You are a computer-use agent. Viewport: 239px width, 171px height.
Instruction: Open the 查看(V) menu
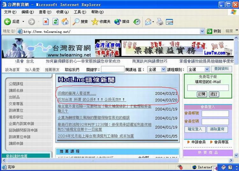point(45,12)
